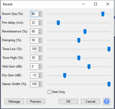Click the 'Tone Low (%):' label

(12, 49)
